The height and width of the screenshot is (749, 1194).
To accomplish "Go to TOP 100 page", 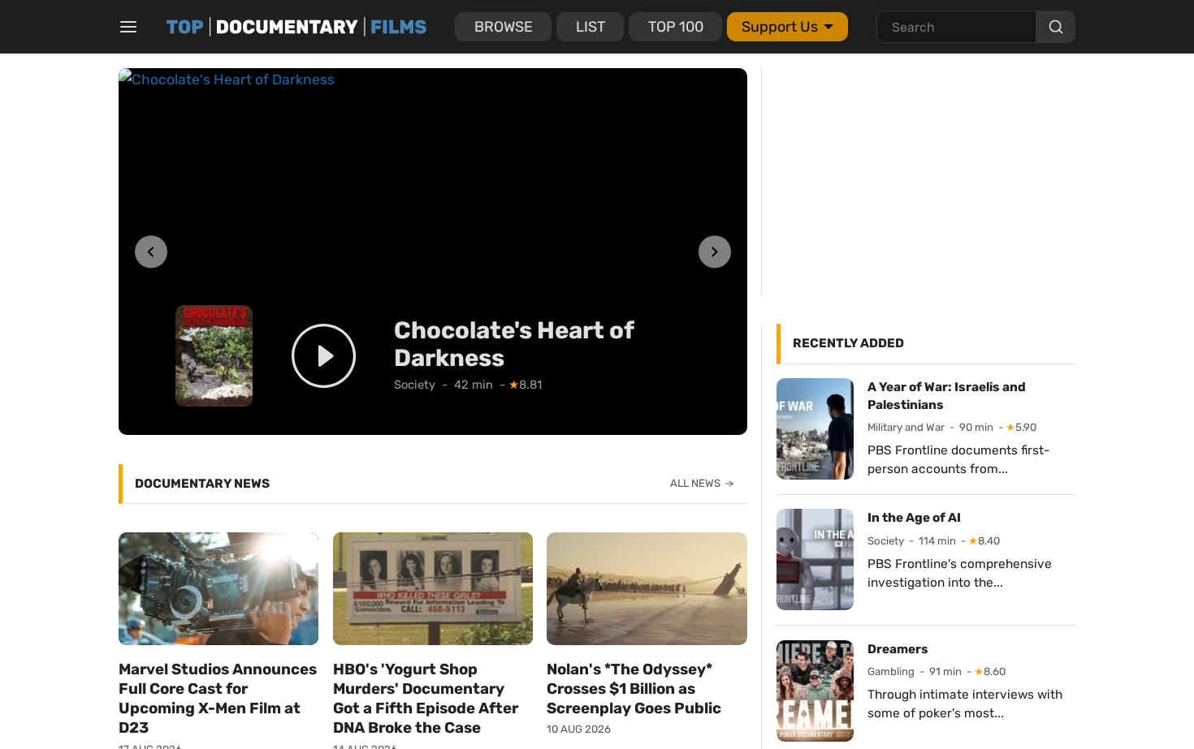I will (675, 27).
